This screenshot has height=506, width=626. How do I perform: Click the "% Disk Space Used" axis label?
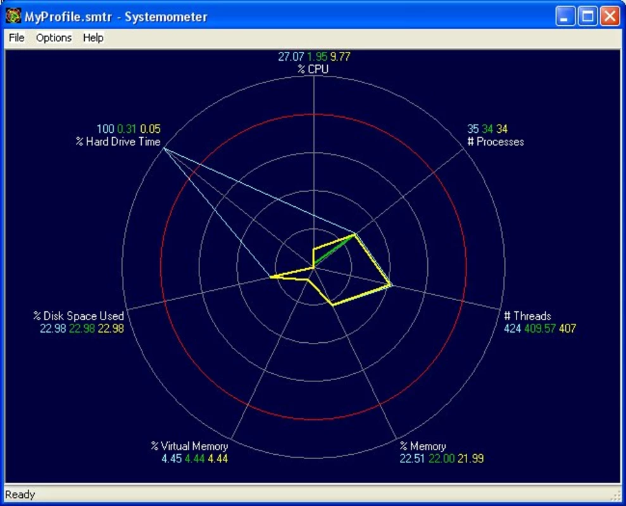78,316
